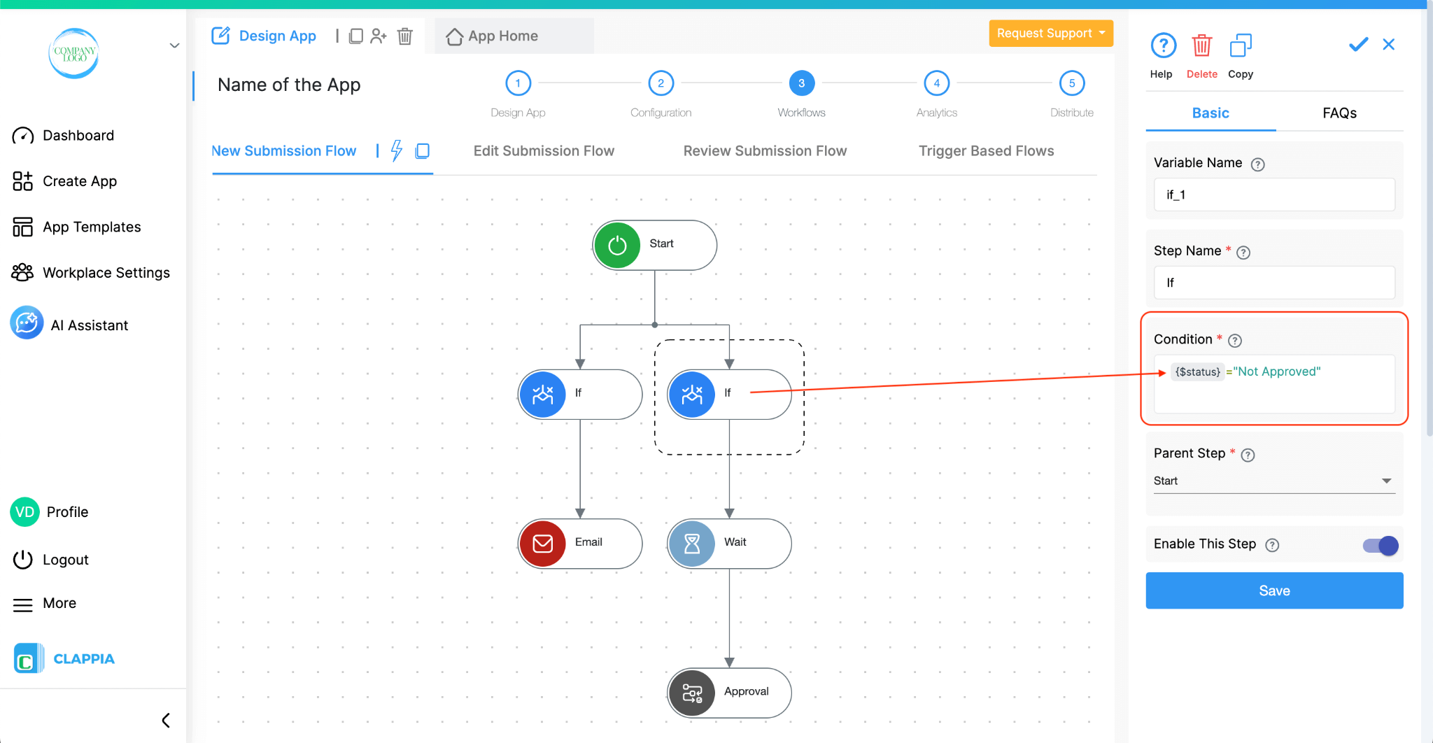
Task: Click the trash icon beside Design App
Action: [x=405, y=36]
